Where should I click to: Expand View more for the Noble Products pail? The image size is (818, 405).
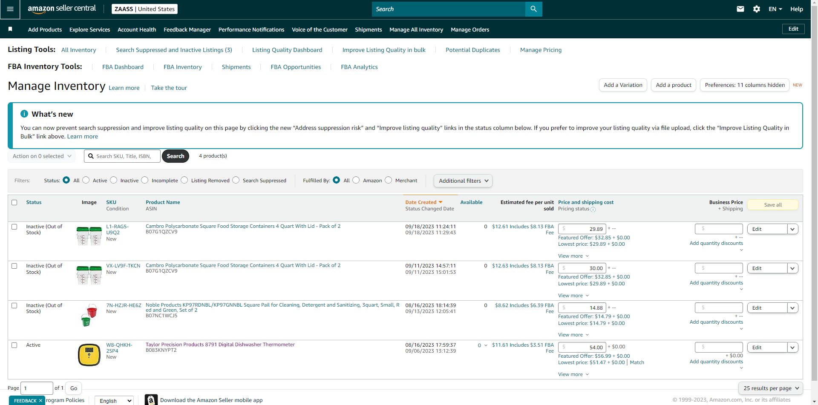[x=573, y=335]
